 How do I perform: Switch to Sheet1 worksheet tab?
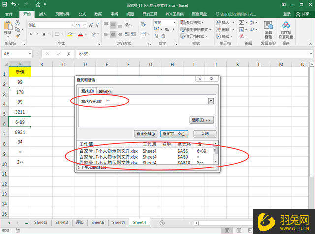pos(118,222)
